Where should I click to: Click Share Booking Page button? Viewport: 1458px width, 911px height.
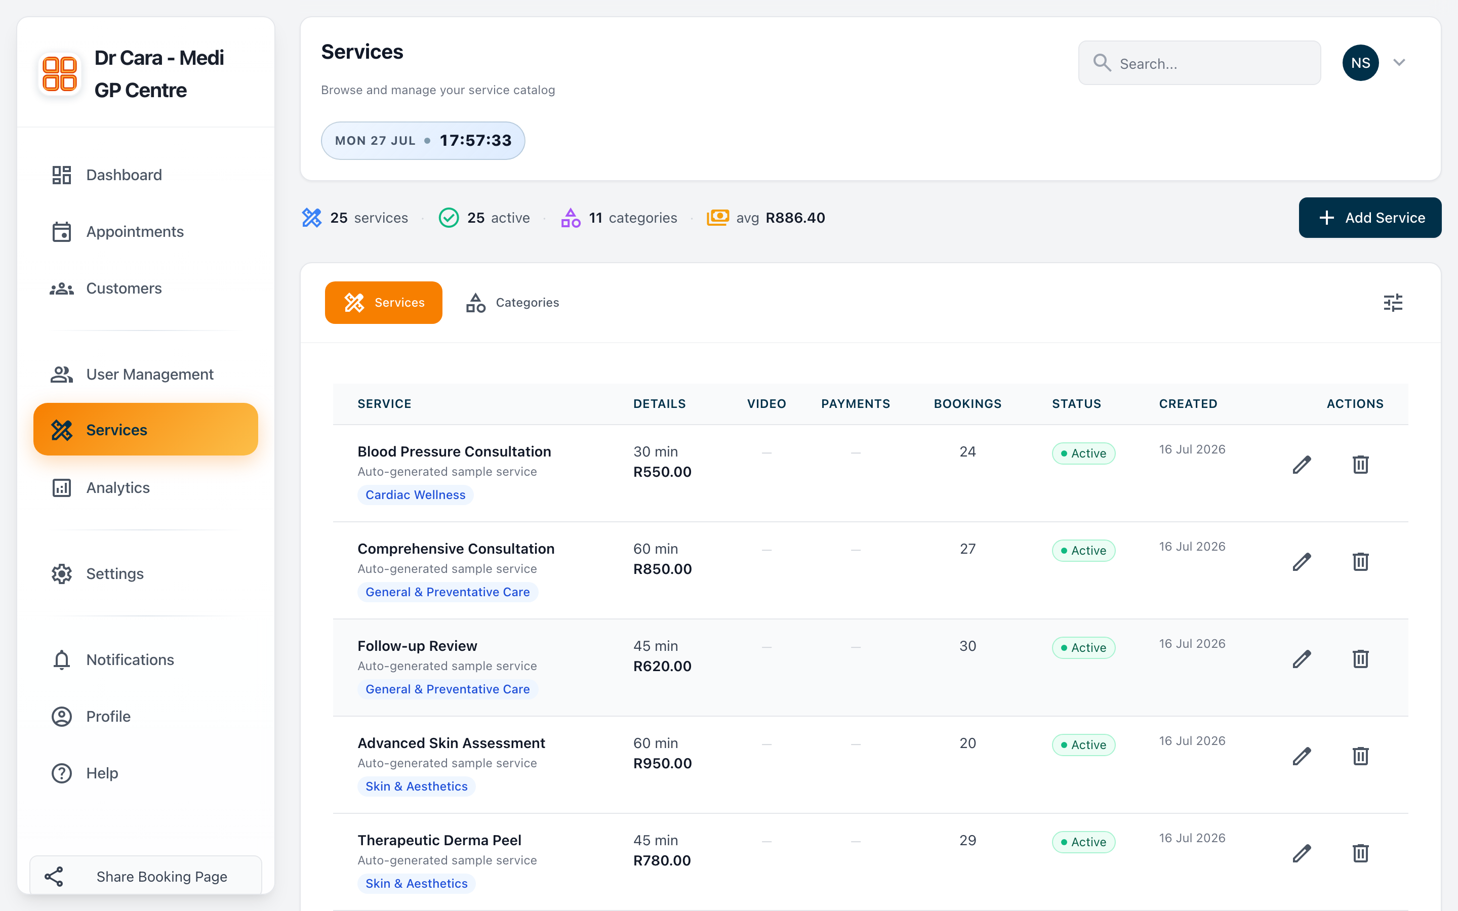[146, 876]
